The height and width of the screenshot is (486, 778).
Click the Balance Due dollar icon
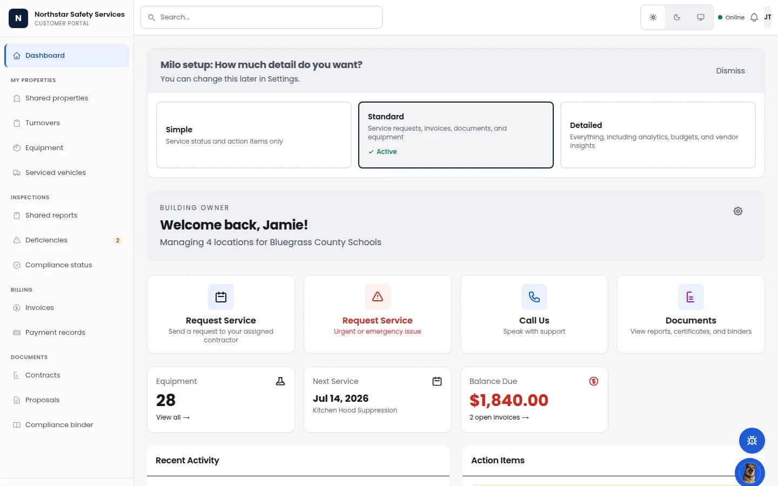[x=594, y=381]
